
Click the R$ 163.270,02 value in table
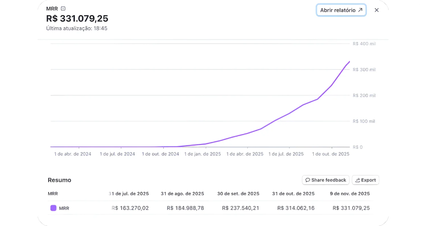click(130, 208)
